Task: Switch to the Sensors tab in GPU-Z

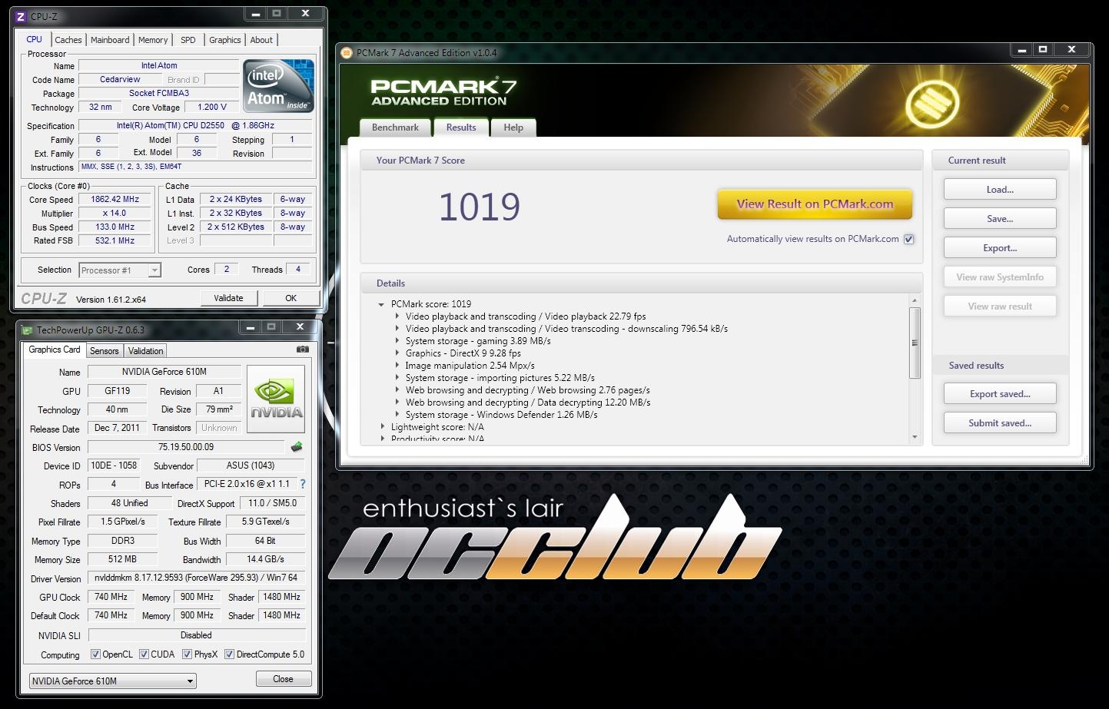Action: [105, 351]
